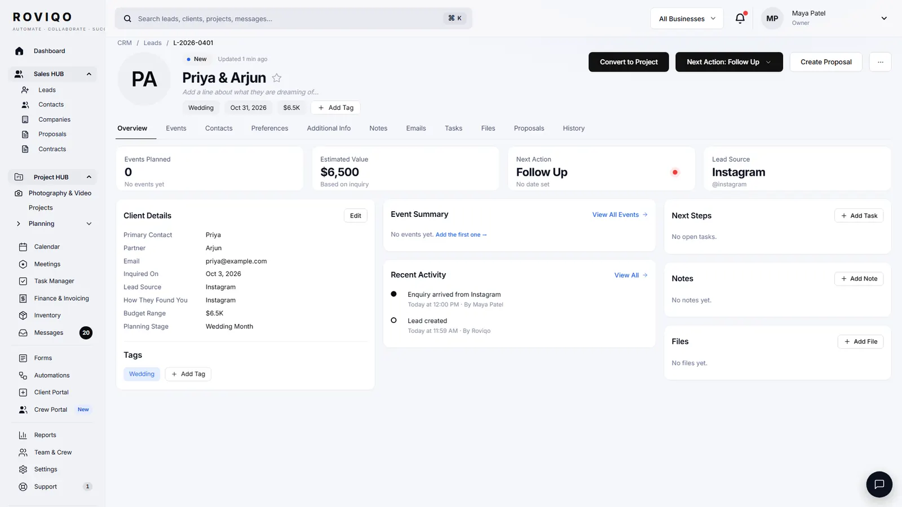The height and width of the screenshot is (507, 902).
Task: Star Priya & Arjun as favorite
Action: click(x=277, y=78)
